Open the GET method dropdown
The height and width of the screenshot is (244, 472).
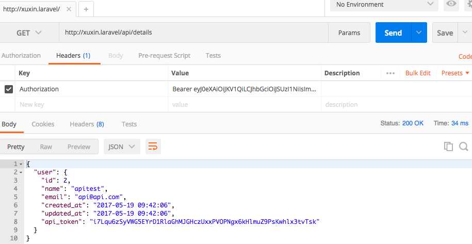[x=29, y=32]
